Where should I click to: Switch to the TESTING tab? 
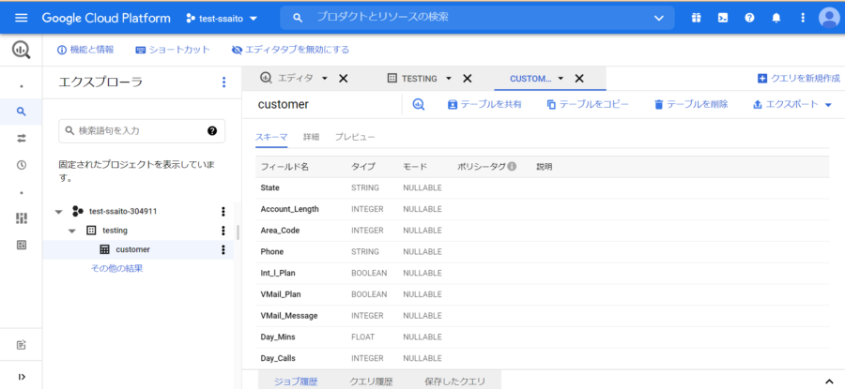(420, 79)
